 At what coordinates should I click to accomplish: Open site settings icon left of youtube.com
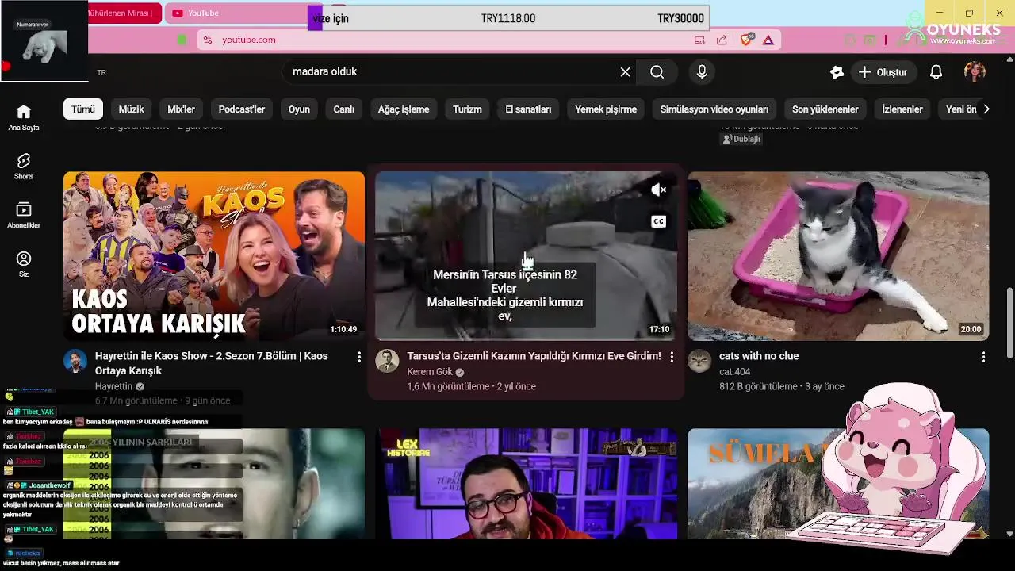[x=207, y=40]
